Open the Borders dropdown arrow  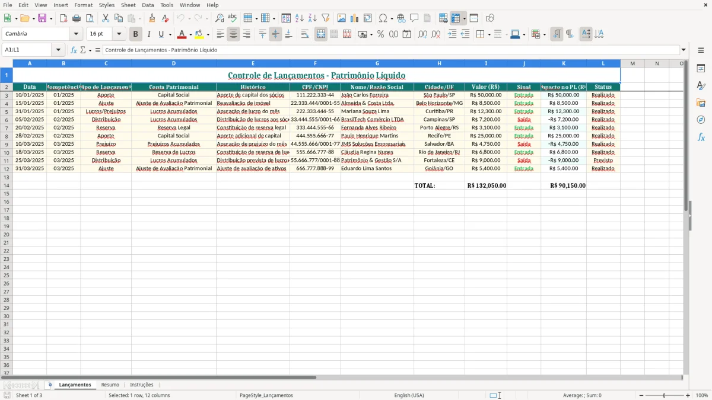tap(489, 34)
